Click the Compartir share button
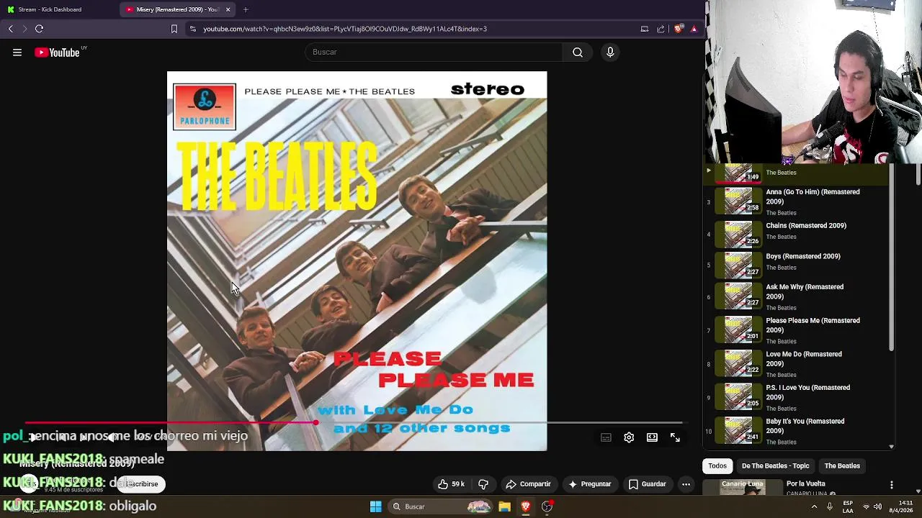The image size is (922, 518). point(529,484)
